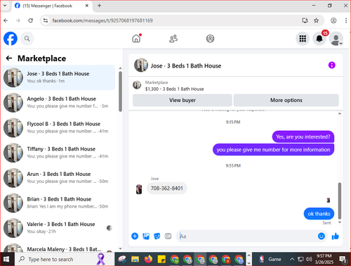The image size is (351, 266).
Task: Click Jose's avatar beside the phone number
Action: coord(139,189)
